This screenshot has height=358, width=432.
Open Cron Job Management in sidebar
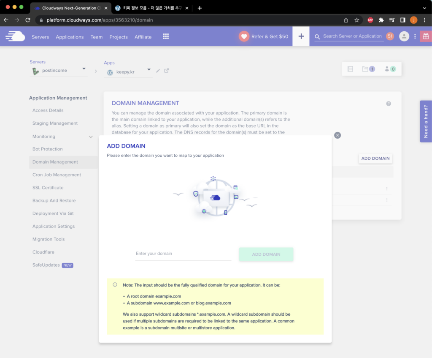[x=57, y=175]
